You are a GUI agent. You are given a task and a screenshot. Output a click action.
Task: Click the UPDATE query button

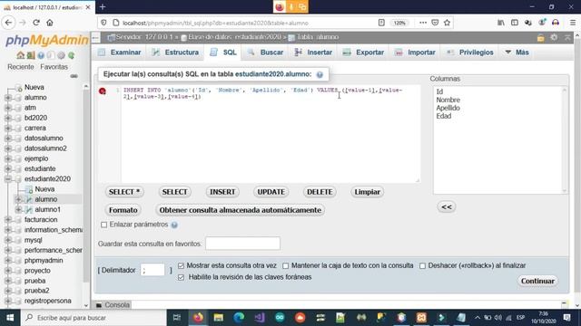271,192
